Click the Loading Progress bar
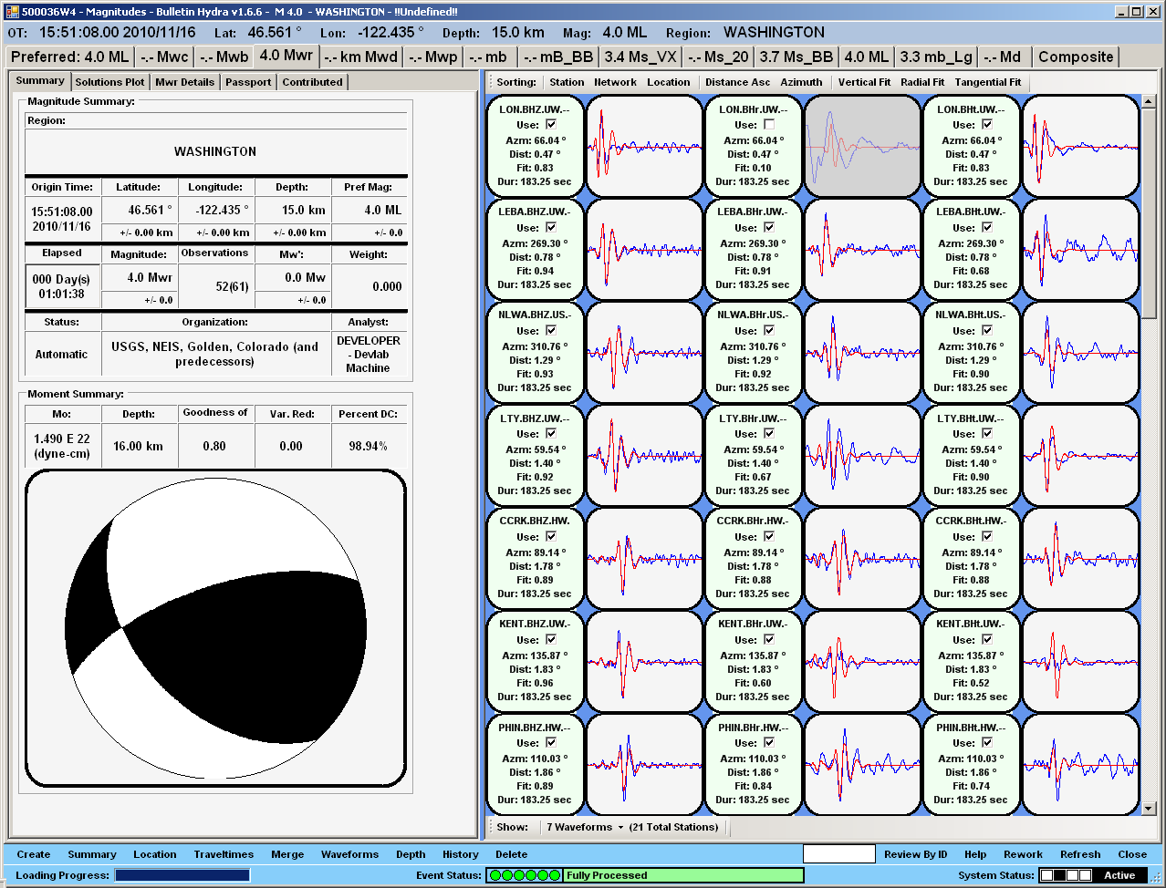Image resolution: width=1166 pixels, height=888 pixels. coord(182,875)
